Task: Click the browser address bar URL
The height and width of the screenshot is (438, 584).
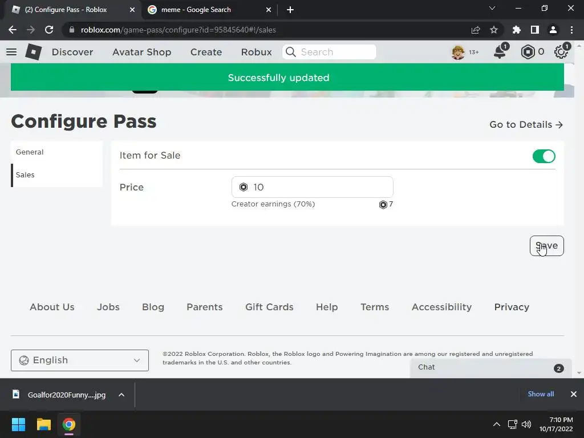Action: (178, 30)
